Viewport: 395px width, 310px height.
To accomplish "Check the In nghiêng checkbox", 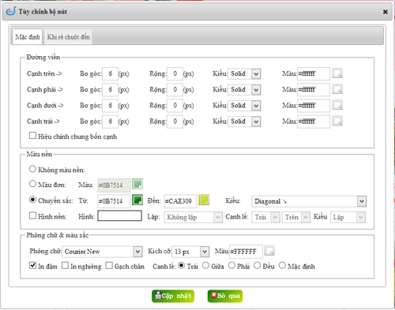I will [65, 265].
